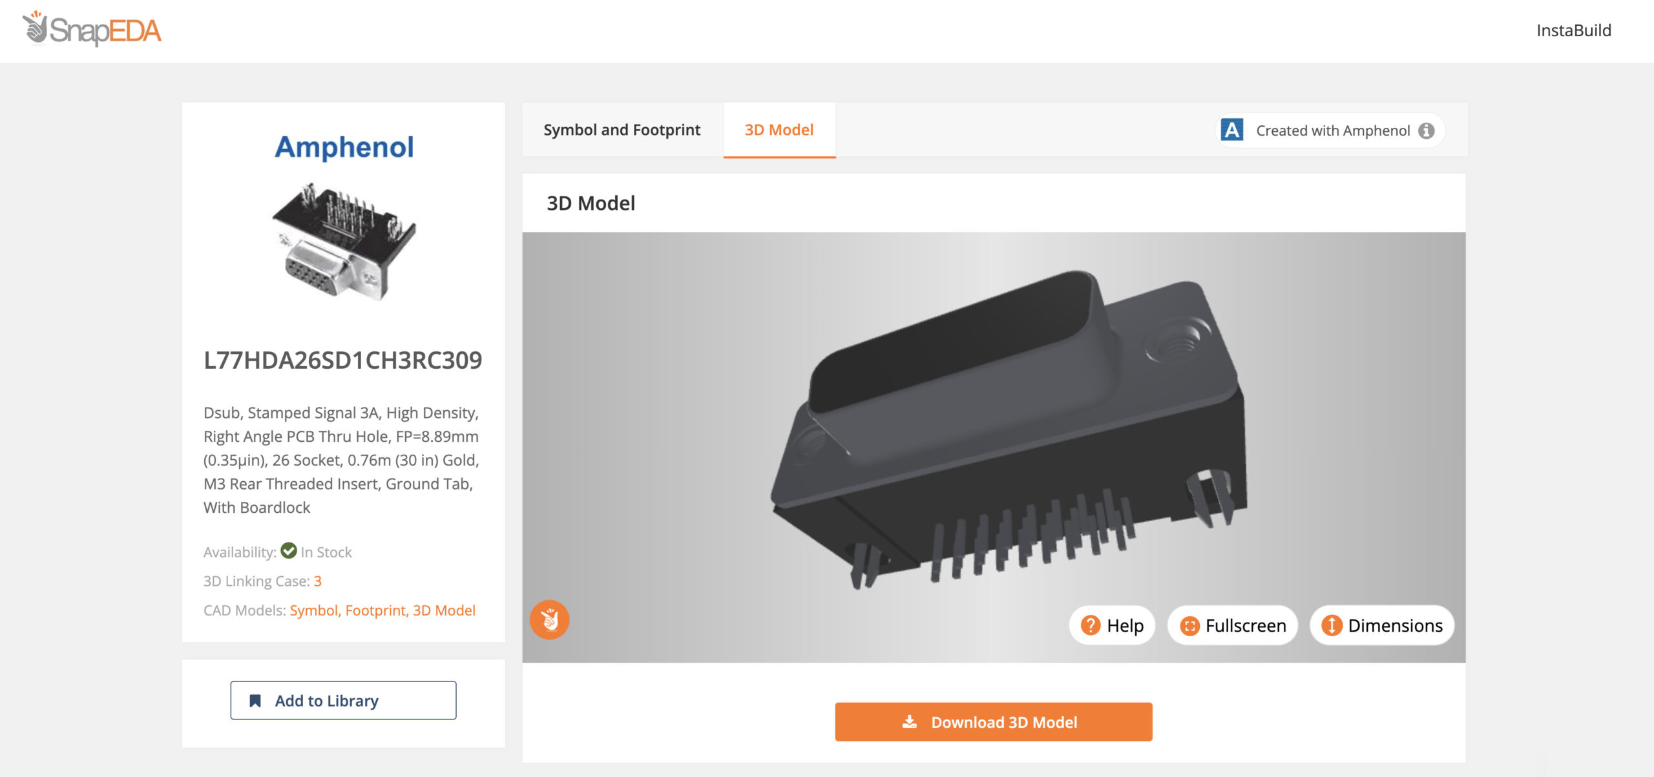
Task: Click the info icon beside Created with Amphenol
Action: [x=1427, y=130]
